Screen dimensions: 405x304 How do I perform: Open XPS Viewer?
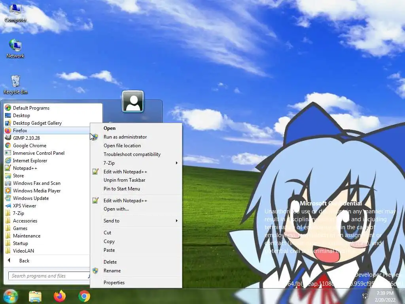[25, 205]
